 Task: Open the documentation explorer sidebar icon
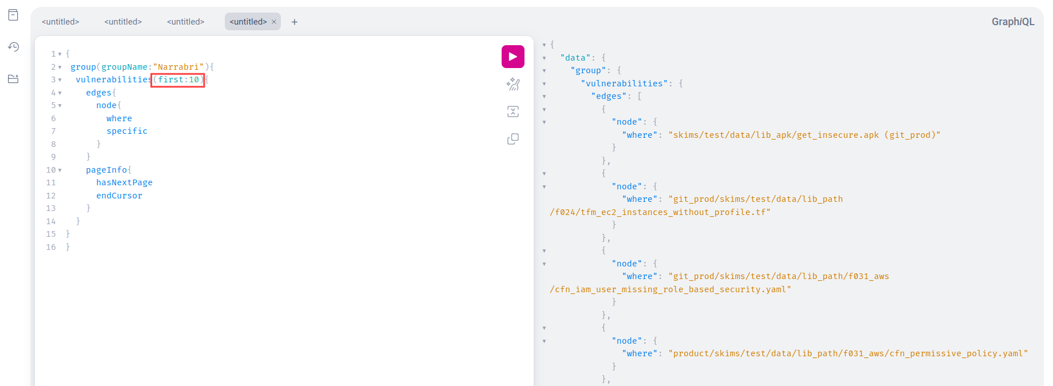point(13,15)
